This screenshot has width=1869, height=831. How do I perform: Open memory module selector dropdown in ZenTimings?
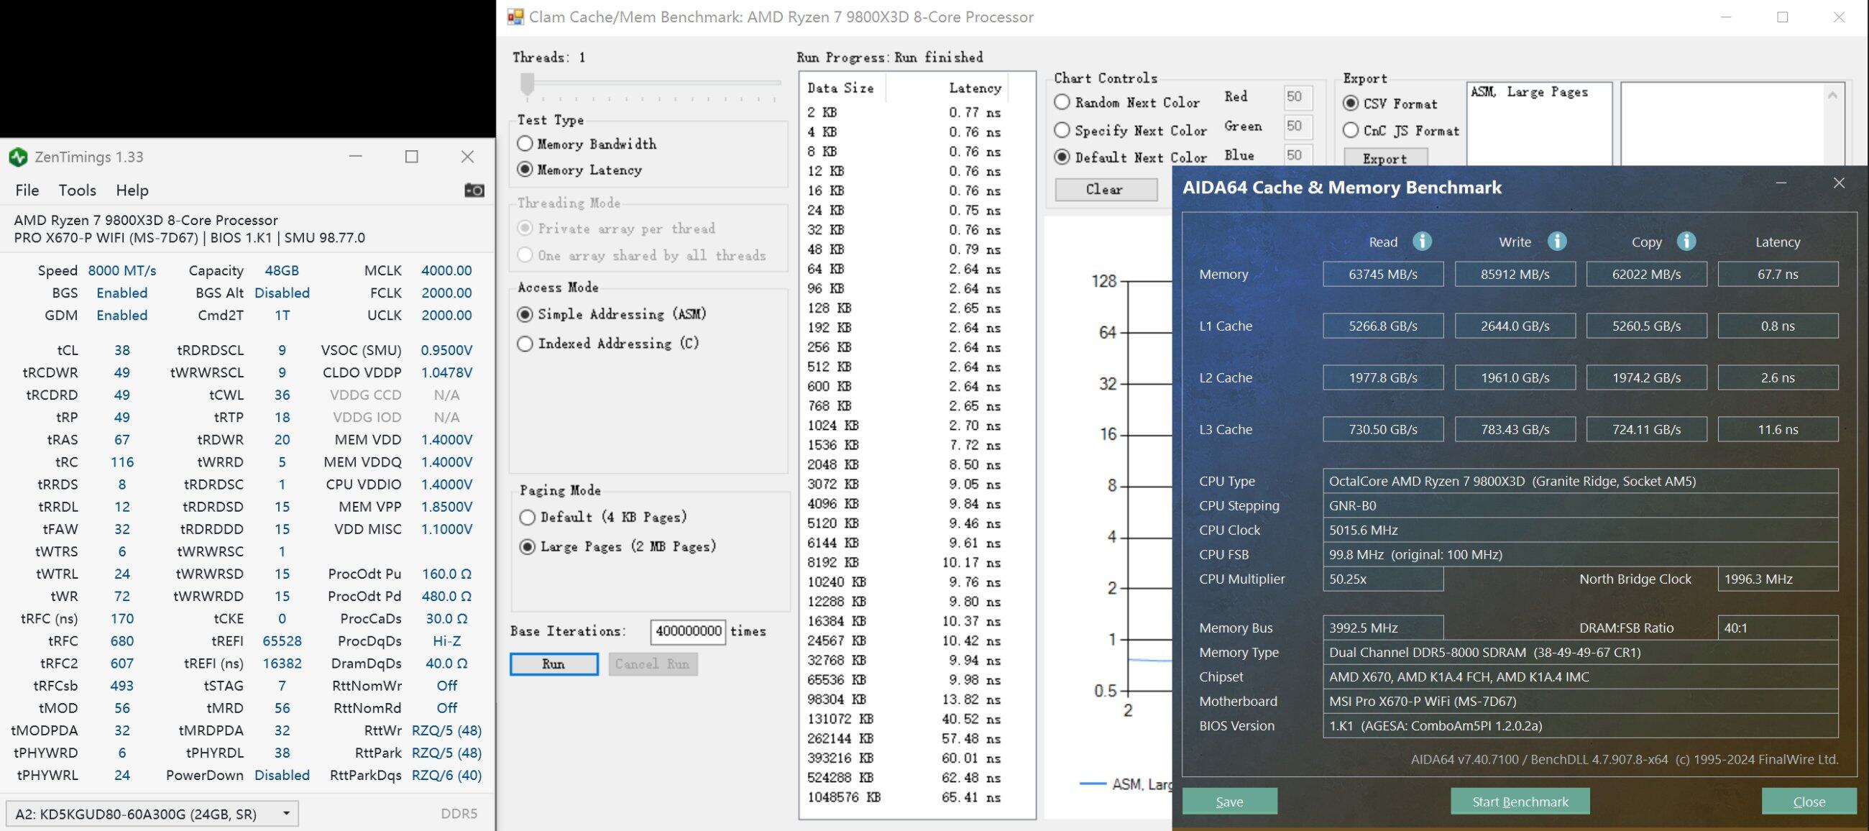(152, 814)
